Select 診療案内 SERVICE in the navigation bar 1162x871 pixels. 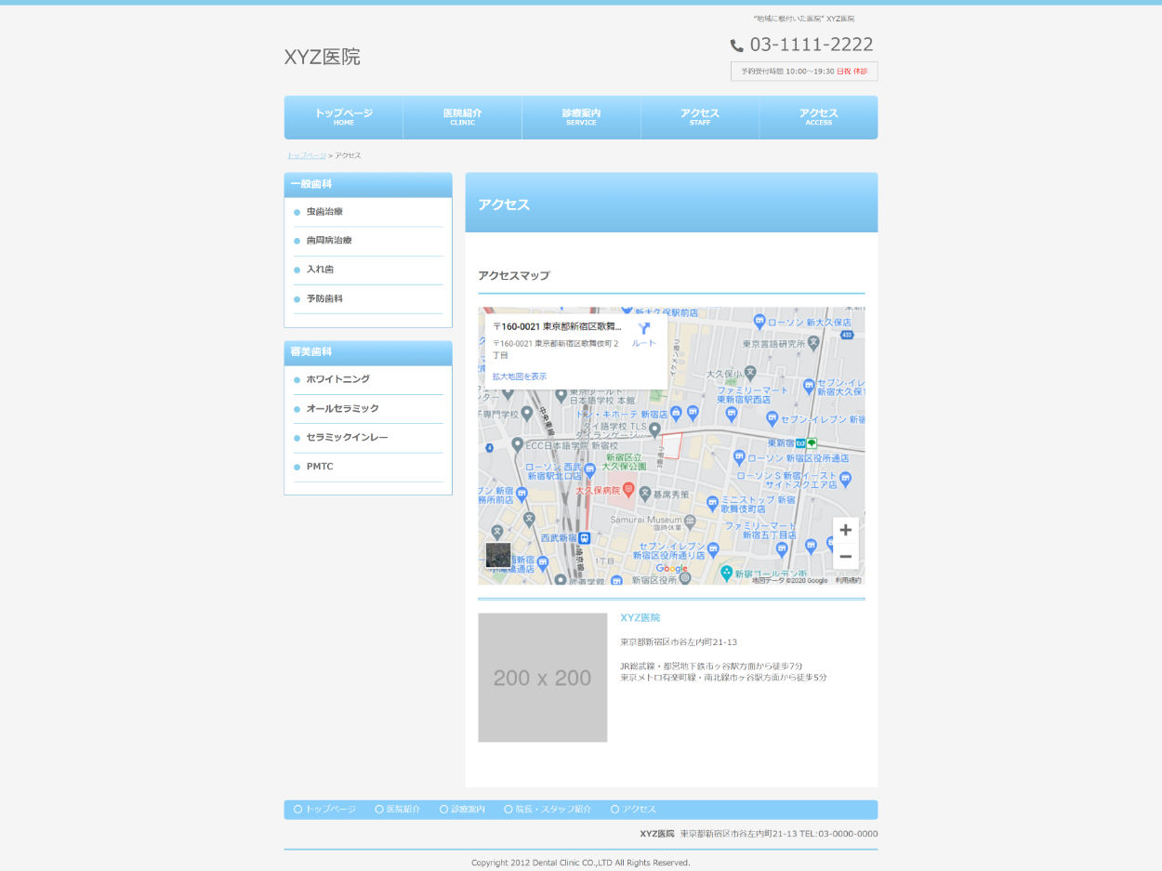(x=581, y=117)
